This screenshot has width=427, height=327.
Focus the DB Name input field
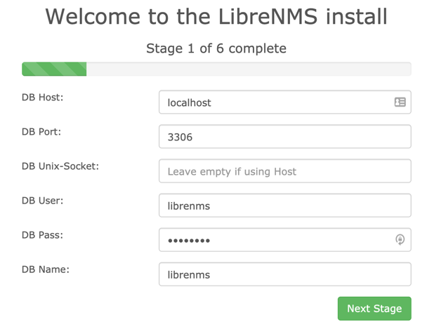(284, 274)
